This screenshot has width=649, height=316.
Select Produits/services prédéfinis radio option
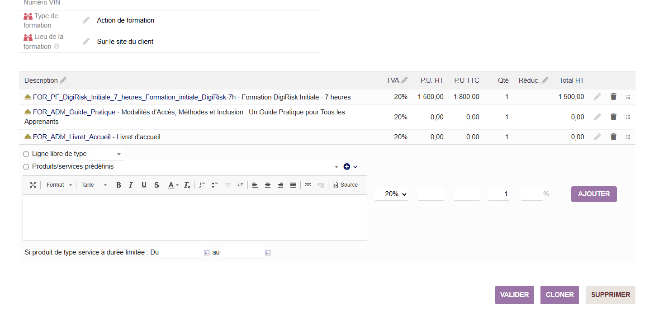(x=26, y=167)
